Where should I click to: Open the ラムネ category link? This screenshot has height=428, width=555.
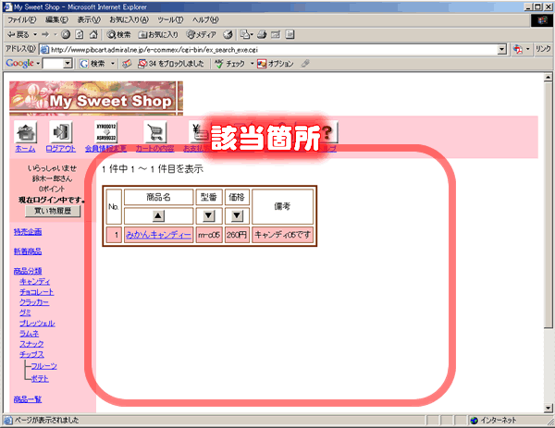point(29,334)
